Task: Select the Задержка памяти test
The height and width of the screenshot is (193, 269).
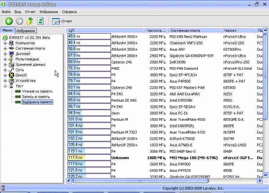Action: 37,102
